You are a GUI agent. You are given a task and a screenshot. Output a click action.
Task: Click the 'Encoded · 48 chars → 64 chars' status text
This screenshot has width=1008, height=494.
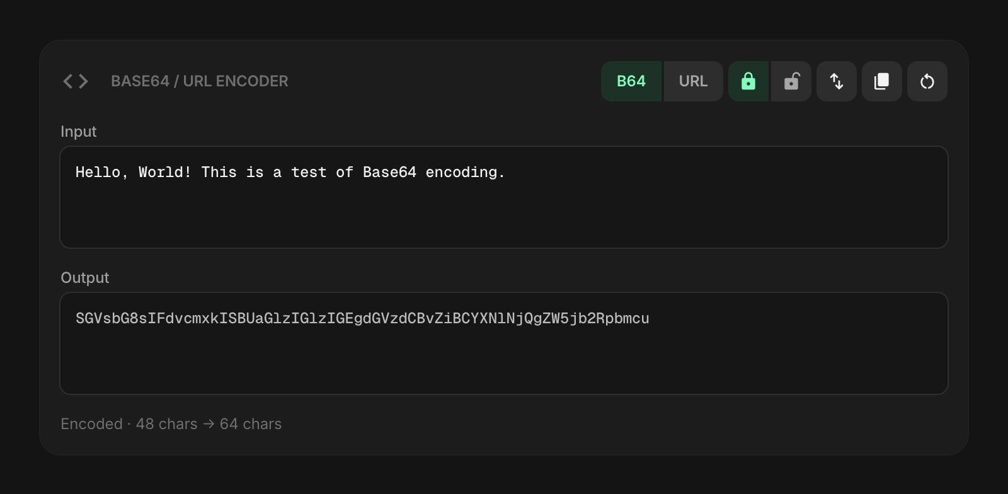171,424
